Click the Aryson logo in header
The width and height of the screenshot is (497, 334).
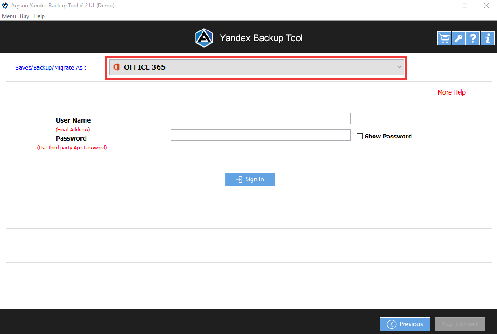pyautogui.click(x=204, y=38)
